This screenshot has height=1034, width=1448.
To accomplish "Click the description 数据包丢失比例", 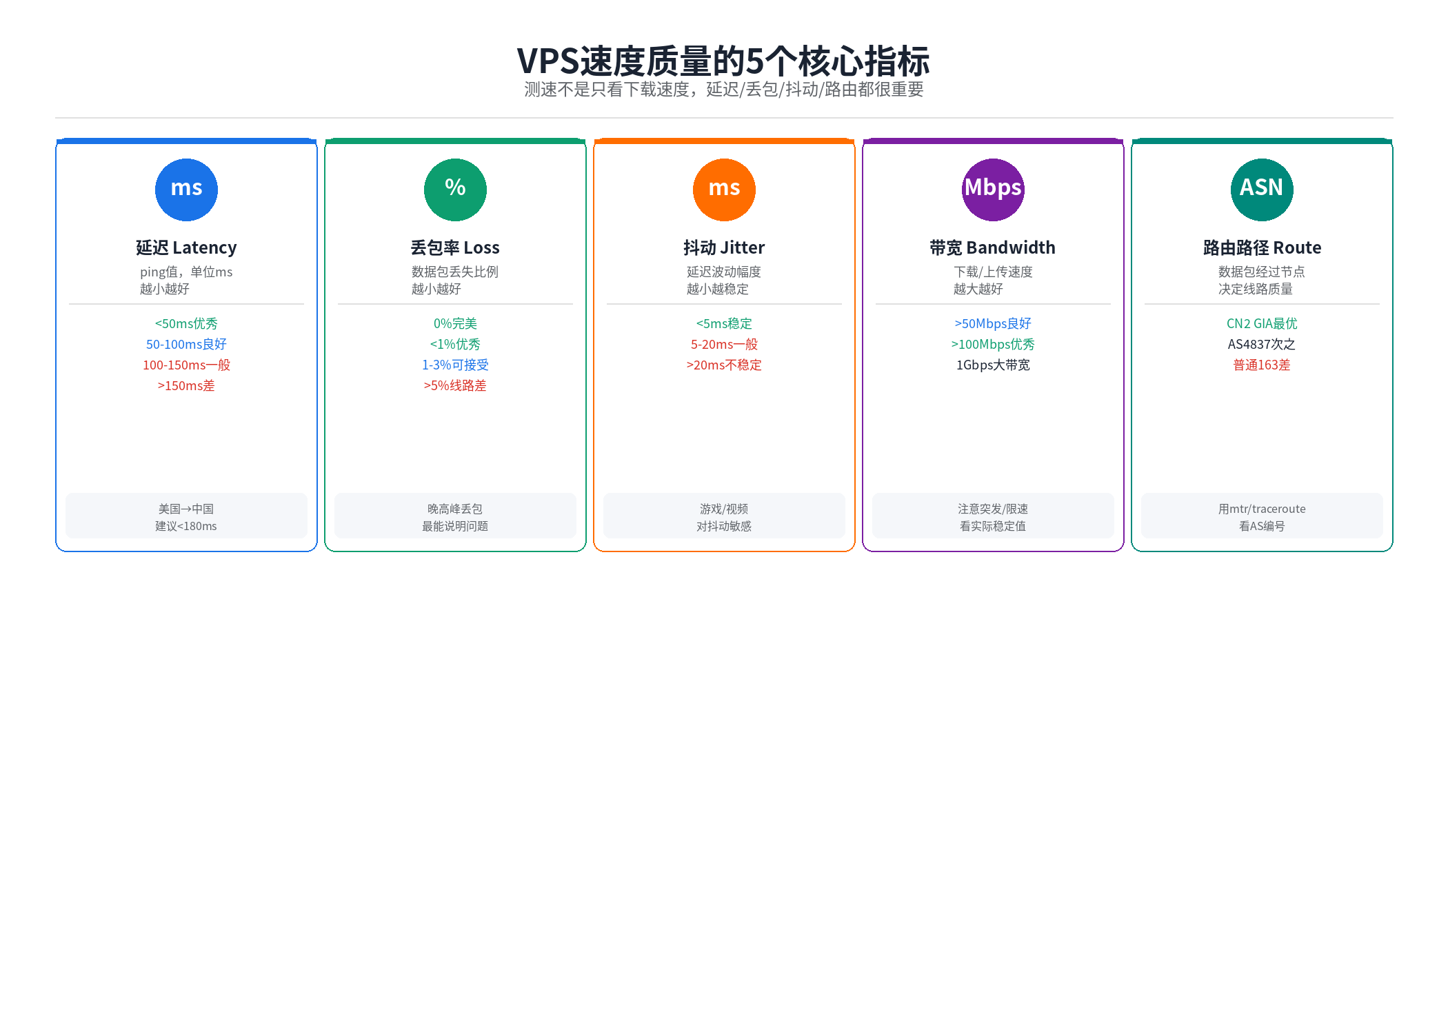I will (455, 272).
